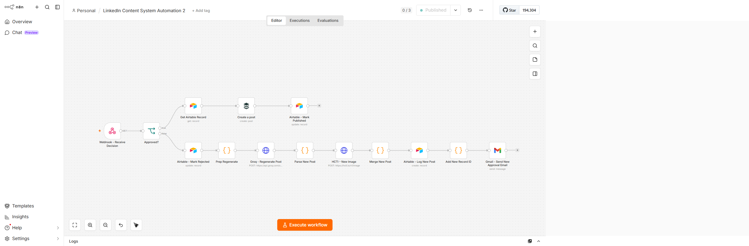This screenshot has width=749, height=246.
Task: Open the workflow more-options ellipsis menu
Action: click(x=481, y=10)
